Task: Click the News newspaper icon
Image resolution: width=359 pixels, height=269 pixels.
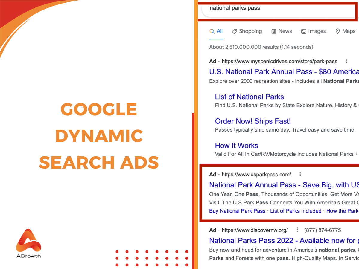Action: [274, 31]
